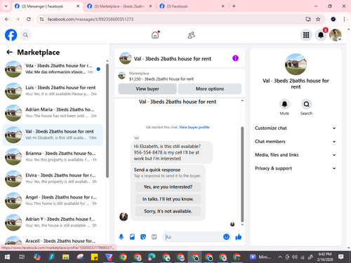Open the Angel conversation
This screenshot has height=263, width=351.
pyautogui.click(x=53, y=201)
